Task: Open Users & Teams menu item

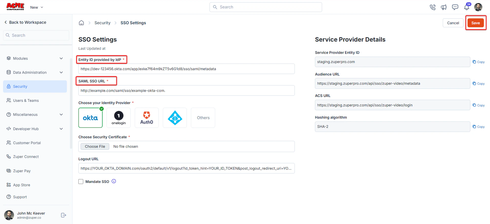Action: tap(35, 100)
